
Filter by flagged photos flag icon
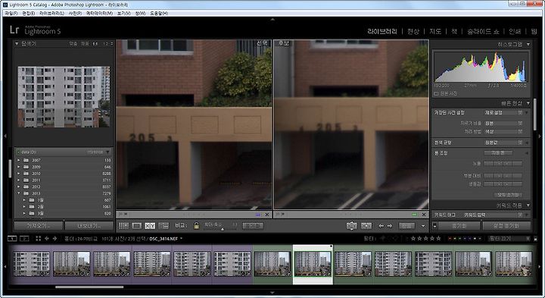tap(383, 238)
